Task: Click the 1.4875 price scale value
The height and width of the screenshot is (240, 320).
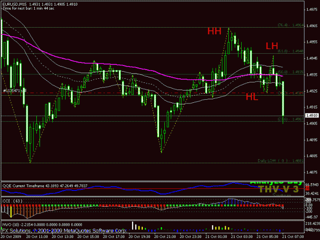Action: click(312, 172)
